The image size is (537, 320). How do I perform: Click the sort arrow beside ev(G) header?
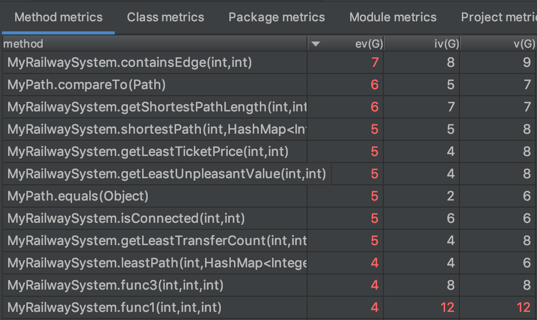316,44
